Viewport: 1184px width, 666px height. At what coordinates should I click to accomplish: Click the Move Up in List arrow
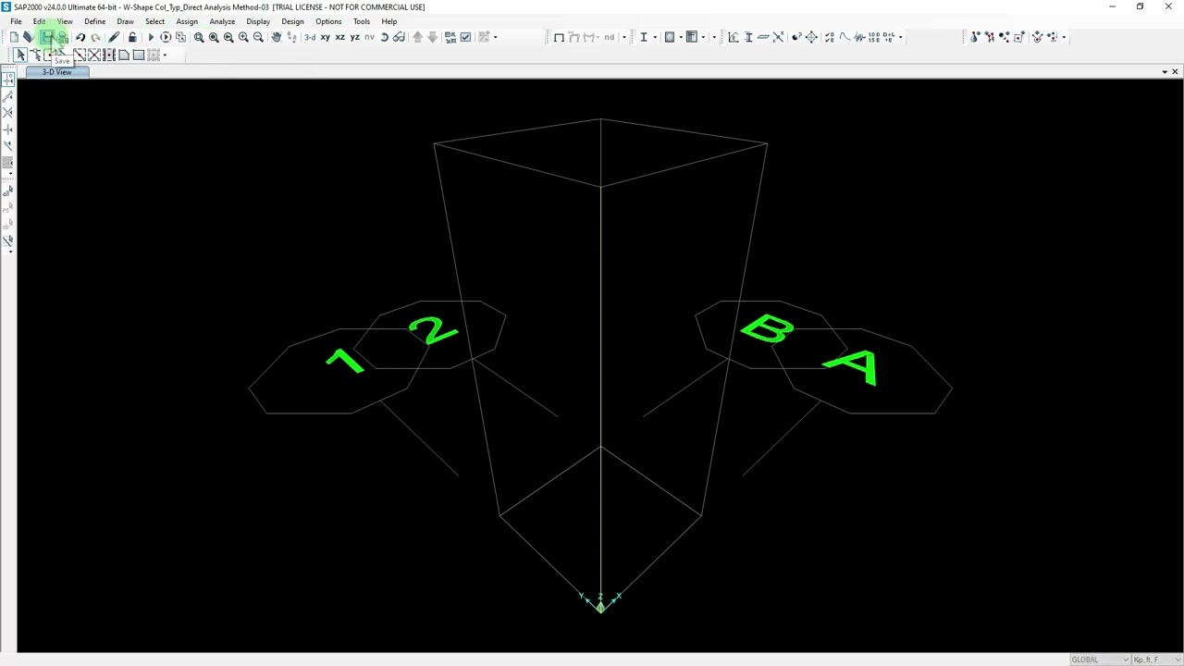(x=417, y=37)
